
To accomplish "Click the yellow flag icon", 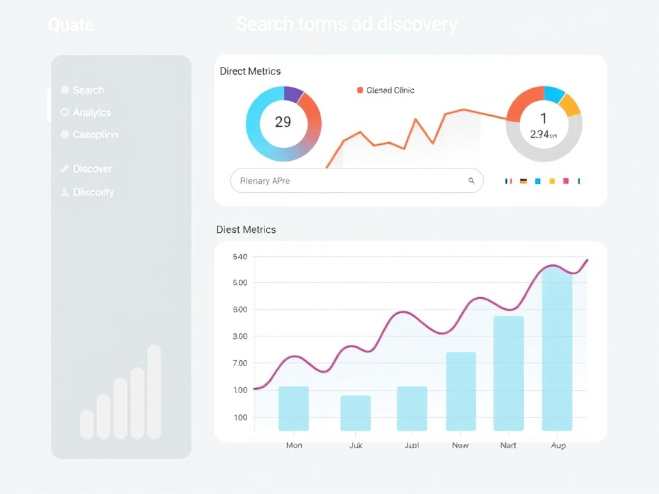I will [552, 181].
